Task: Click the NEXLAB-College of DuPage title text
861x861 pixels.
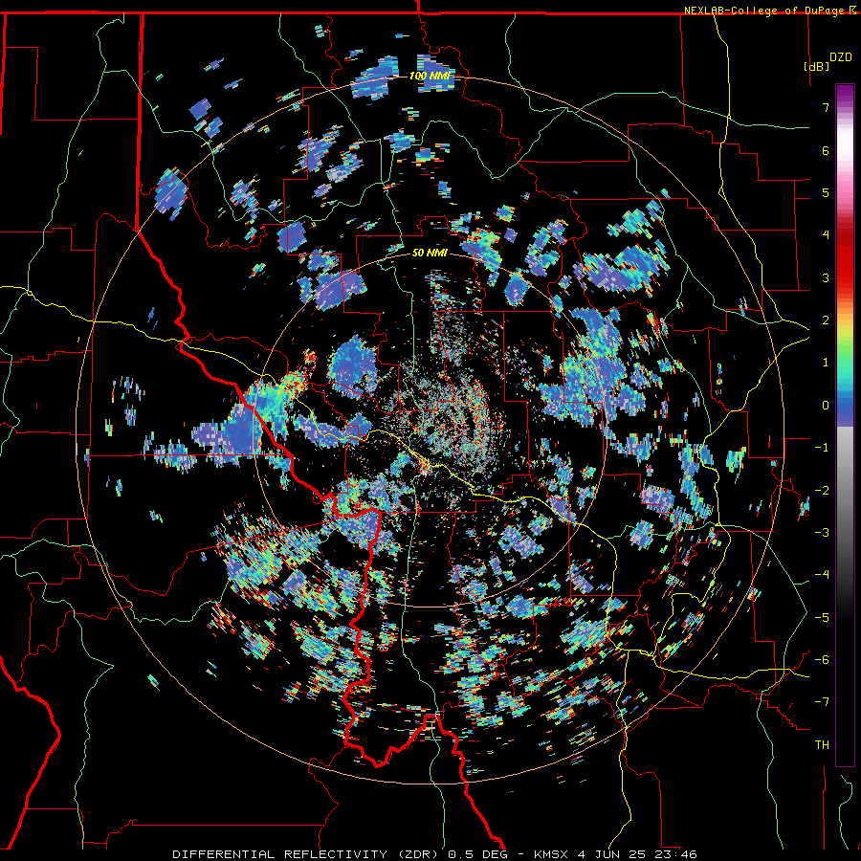Action: (763, 11)
